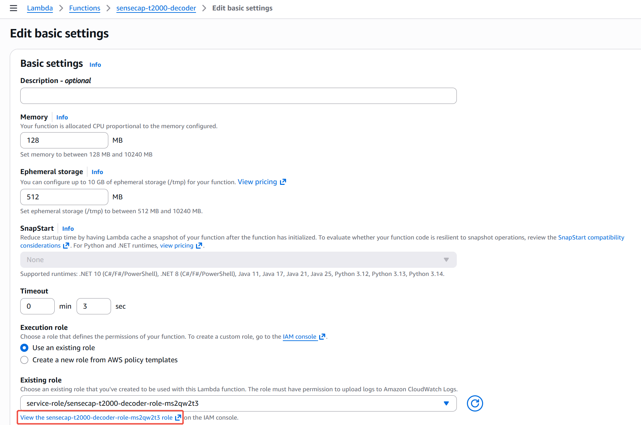Screen dimensions: 641x425
Task: Go to Lambda breadcrumb
Action: point(40,8)
